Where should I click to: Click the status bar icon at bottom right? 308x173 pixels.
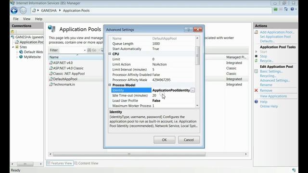coord(294,170)
